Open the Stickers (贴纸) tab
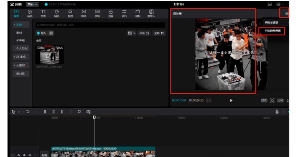The image size is (301, 157). pyautogui.click(x=56, y=14)
